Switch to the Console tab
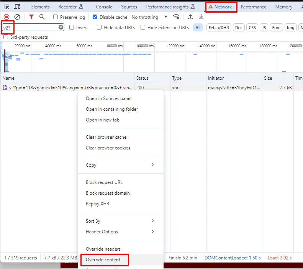The height and width of the screenshot is (269, 303). (x=104, y=7)
